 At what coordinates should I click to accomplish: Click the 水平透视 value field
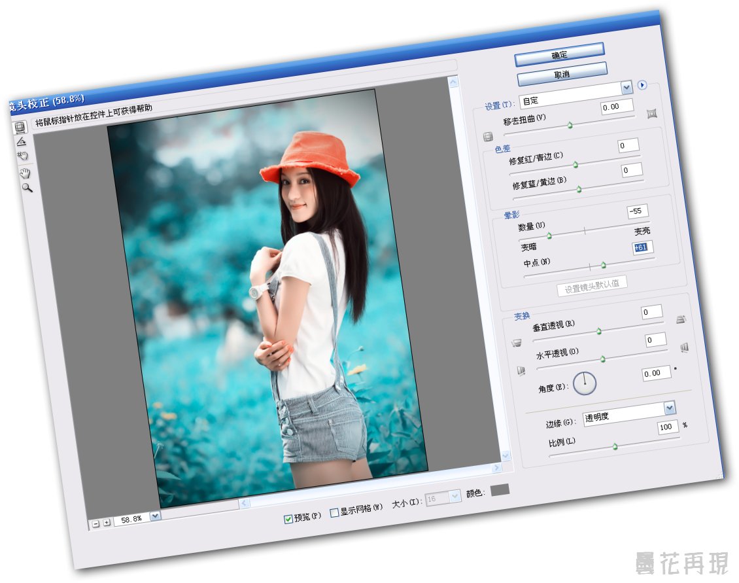656,340
